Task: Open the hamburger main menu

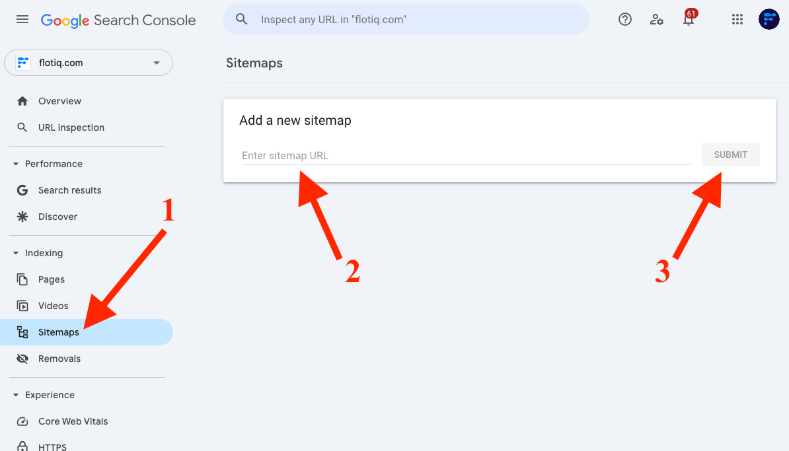Action: [22, 20]
